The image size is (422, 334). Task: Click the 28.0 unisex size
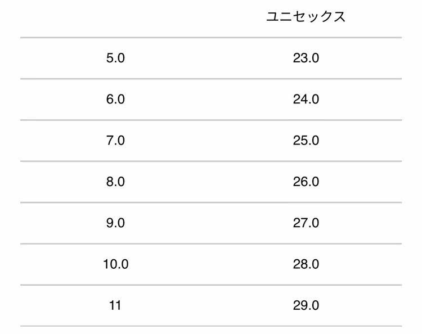(x=306, y=264)
